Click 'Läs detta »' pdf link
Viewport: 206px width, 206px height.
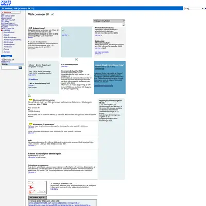point(32,157)
